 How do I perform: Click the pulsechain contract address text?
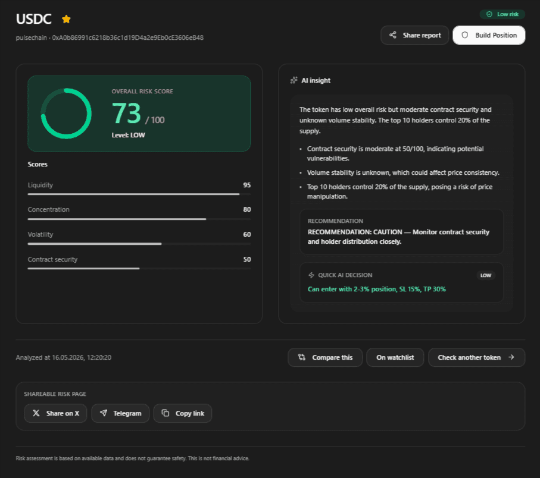110,37
